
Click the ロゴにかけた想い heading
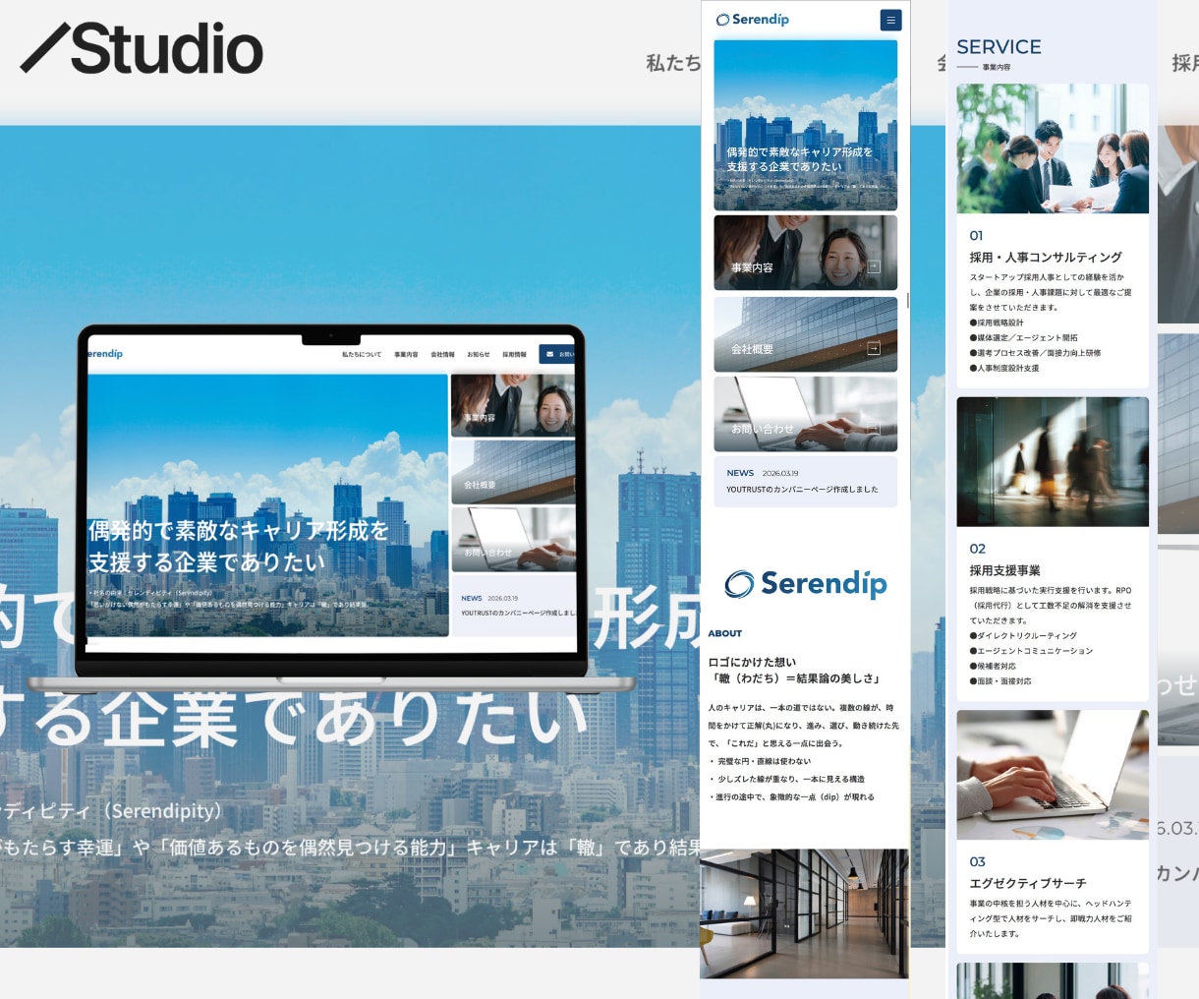[752, 662]
